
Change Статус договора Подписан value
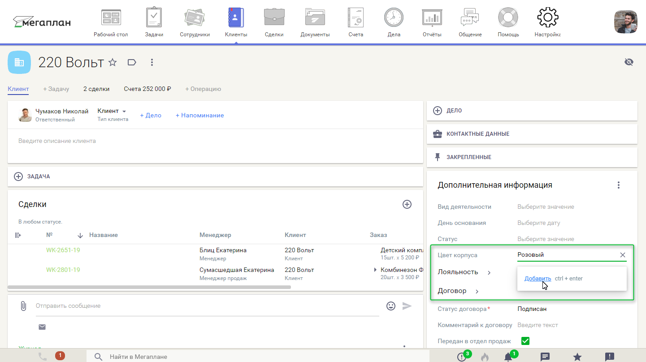tap(532, 309)
